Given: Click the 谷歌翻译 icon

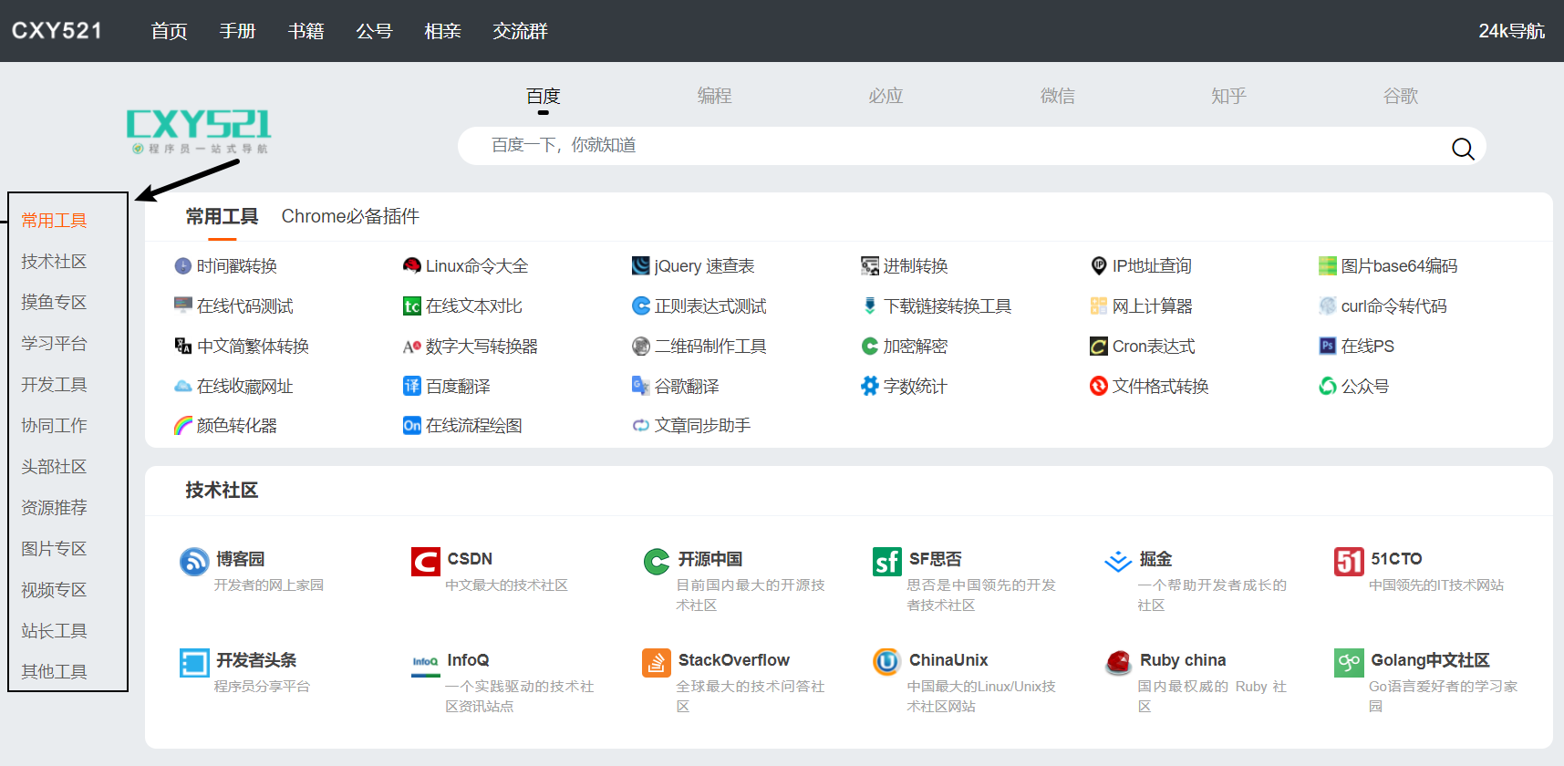Looking at the screenshot, I should [641, 387].
